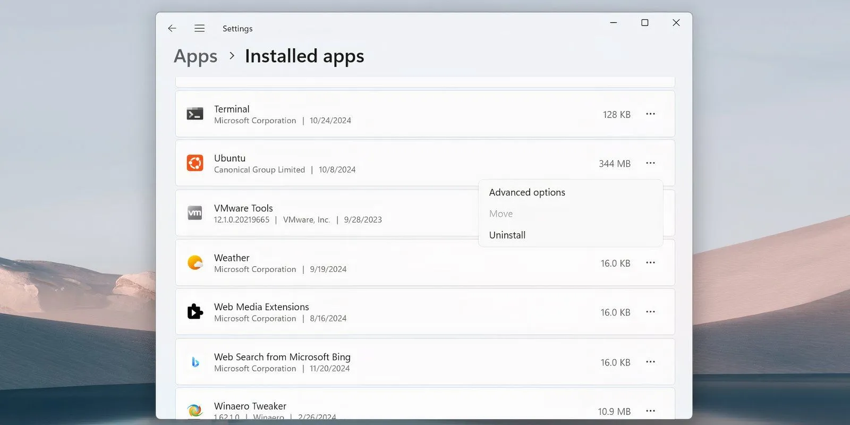
Task: Select the Web Media Extensions name
Action: (x=261, y=307)
